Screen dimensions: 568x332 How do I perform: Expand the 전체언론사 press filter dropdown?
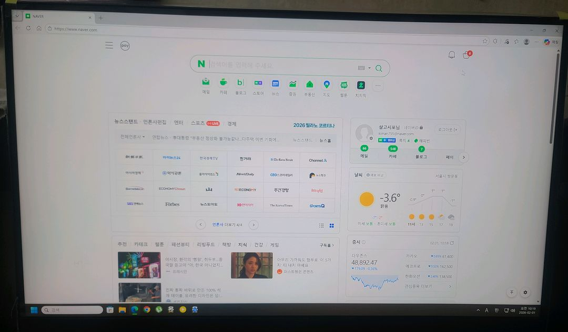[133, 137]
